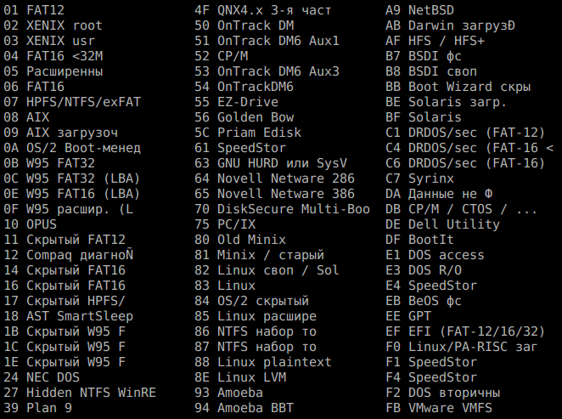Click the BF Solaris entry
Image resolution: width=562 pixels, height=419 pixels.
tap(424, 117)
